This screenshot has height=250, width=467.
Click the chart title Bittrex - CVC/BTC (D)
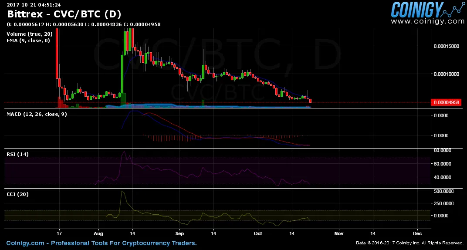pos(64,14)
